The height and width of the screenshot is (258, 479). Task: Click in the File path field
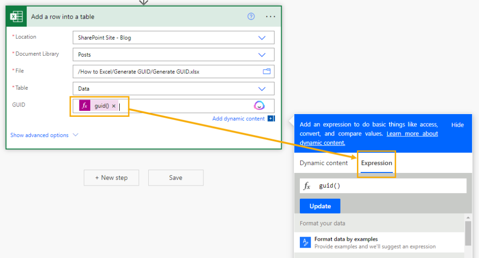173,72
